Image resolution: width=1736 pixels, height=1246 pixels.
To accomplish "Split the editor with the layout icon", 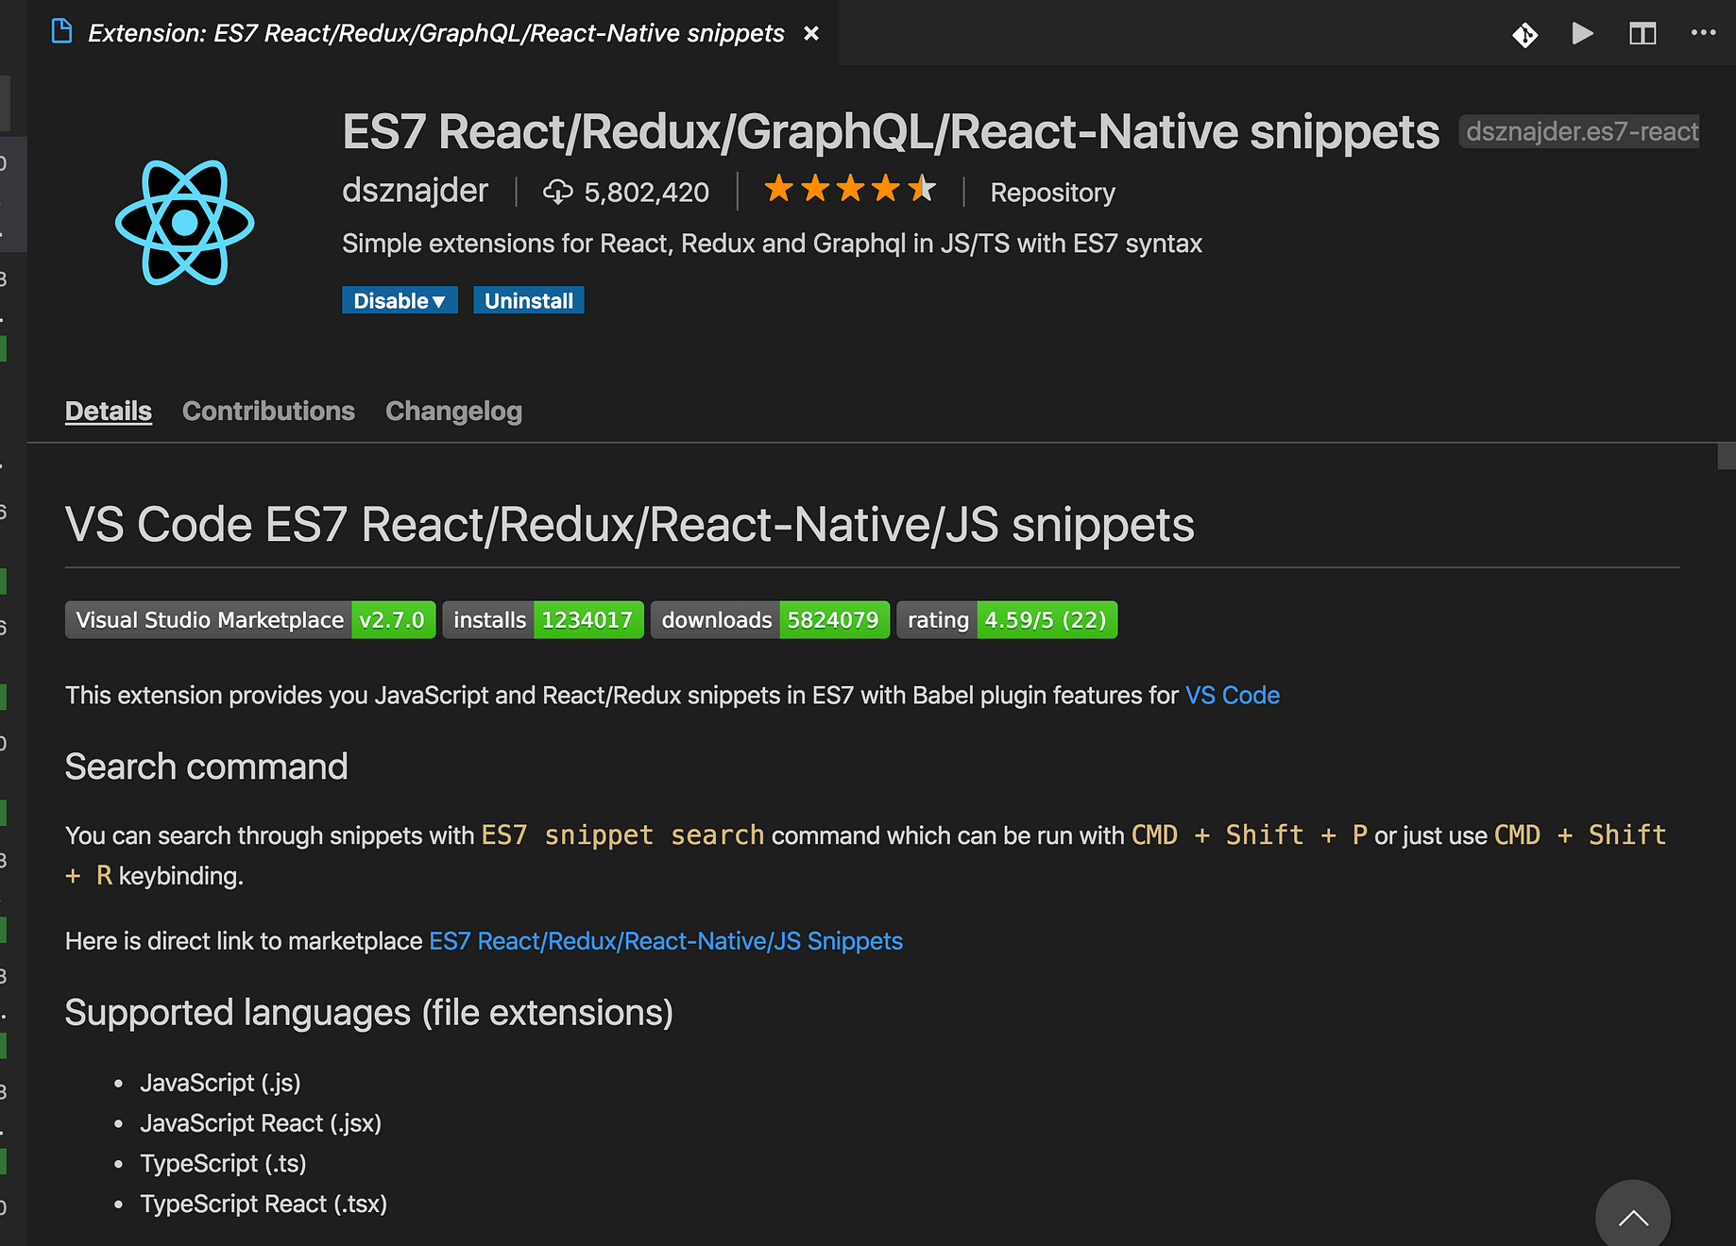I will [x=1642, y=34].
